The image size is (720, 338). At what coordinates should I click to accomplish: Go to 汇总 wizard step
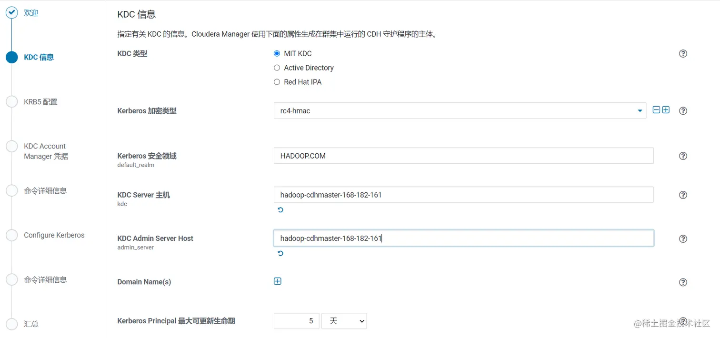point(31,324)
